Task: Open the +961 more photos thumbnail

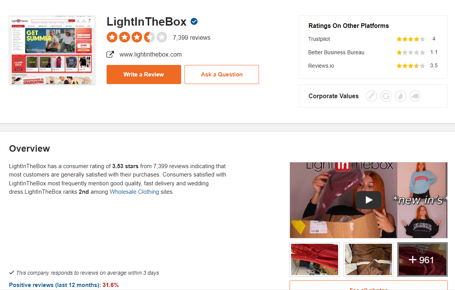Action: click(x=422, y=259)
